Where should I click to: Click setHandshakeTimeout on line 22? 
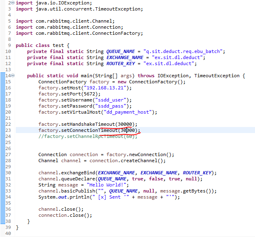[x=88, y=124]
